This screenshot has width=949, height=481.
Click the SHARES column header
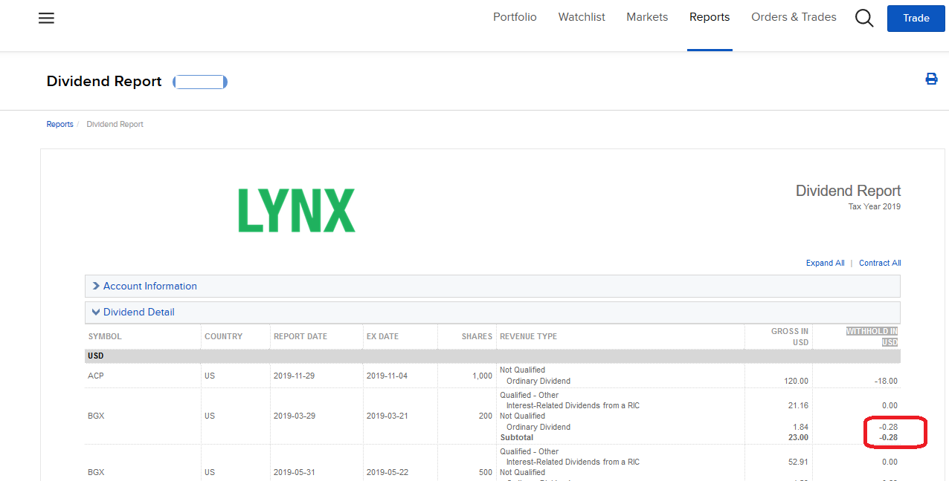(477, 336)
